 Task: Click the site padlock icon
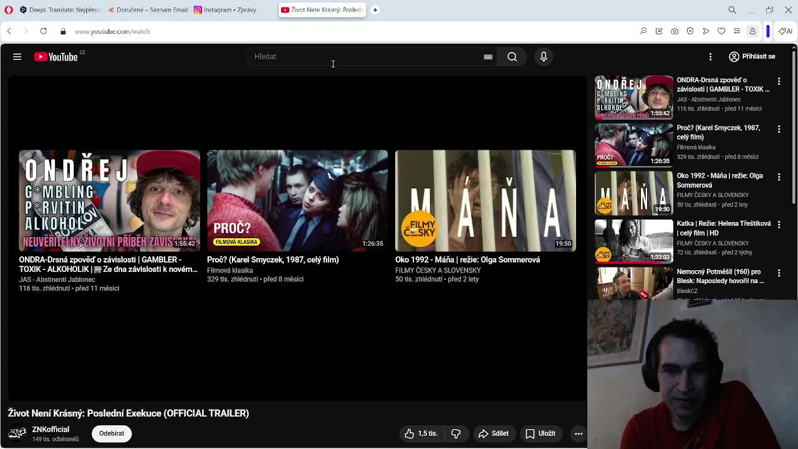tap(62, 31)
